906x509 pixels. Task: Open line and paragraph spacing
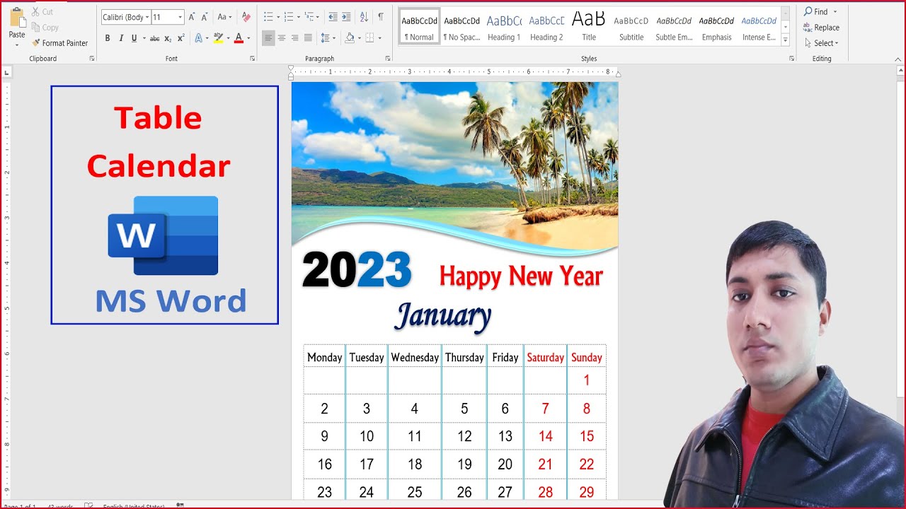click(x=325, y=38)
